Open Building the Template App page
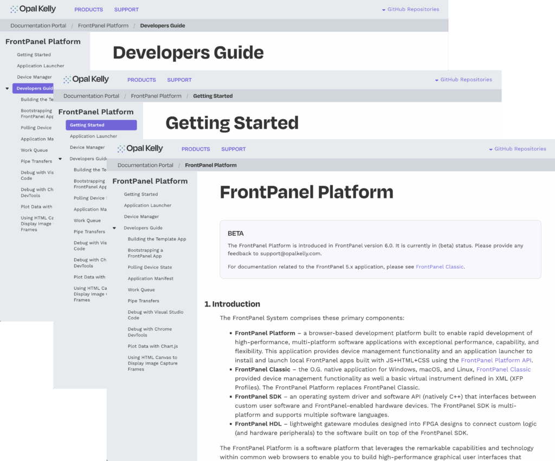This screenshot has width=555, height=461. pyautogui.click(x=157, y=239)
